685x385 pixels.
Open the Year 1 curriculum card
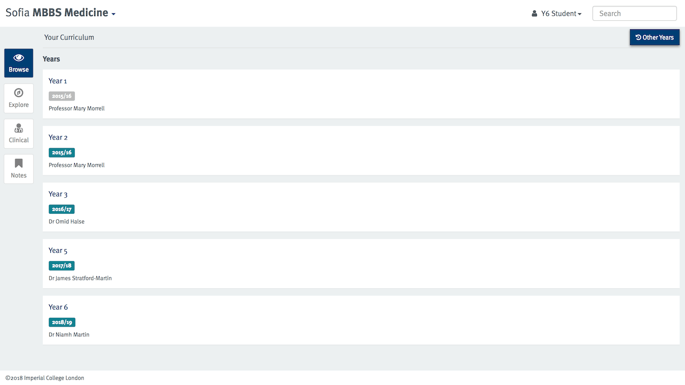tap(361, 94)
